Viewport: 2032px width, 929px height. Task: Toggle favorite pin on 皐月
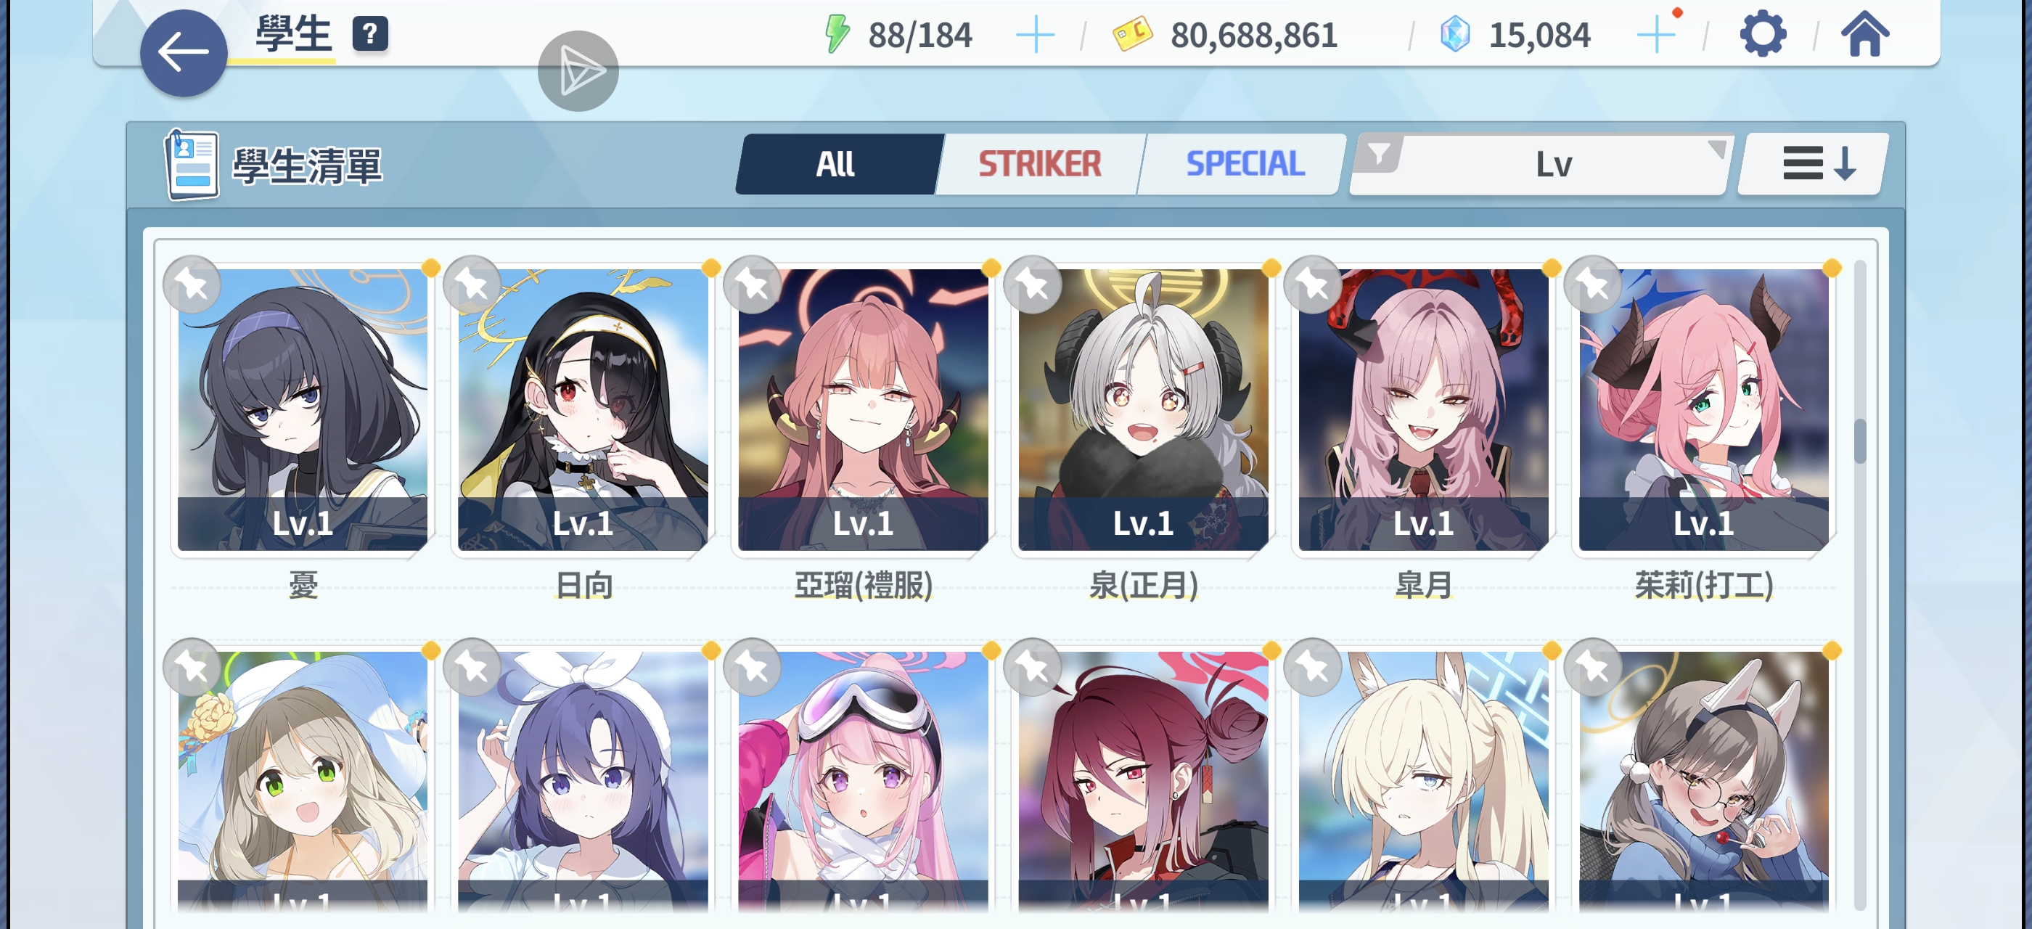pos(1314,285)
